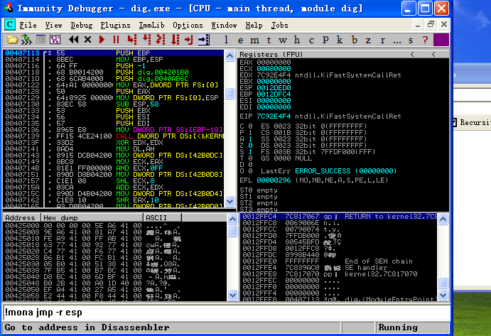The height and width of the screenshot is (336, 491).
Task: Open the Options menu
Action: click(x=188, y=25)
